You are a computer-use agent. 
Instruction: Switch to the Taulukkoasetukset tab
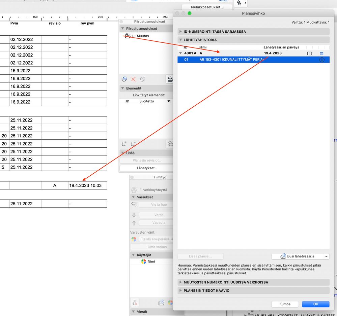(x=206, y=6)
